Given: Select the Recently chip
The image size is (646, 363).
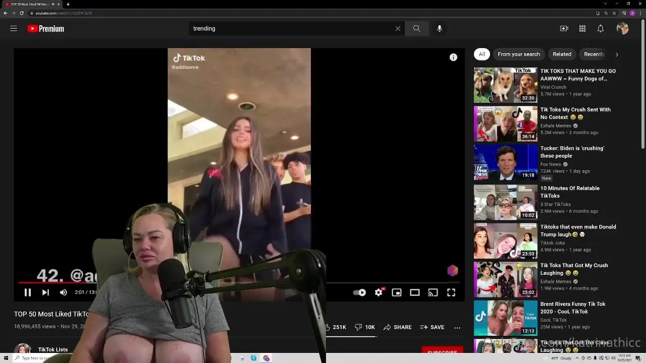Looking at the screenshot, I should 594,54.
